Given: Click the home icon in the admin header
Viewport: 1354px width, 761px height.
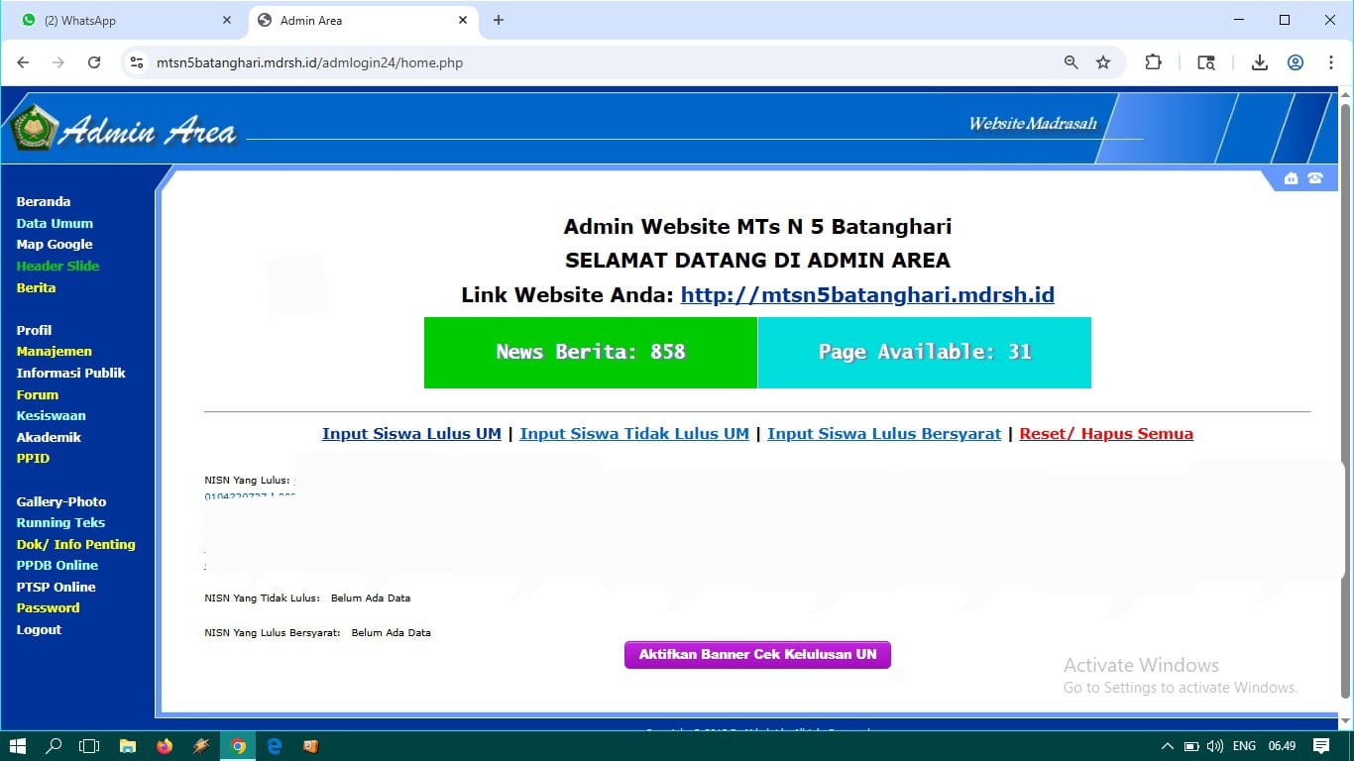Looking at the screenshot, I should click(1291, 178).
